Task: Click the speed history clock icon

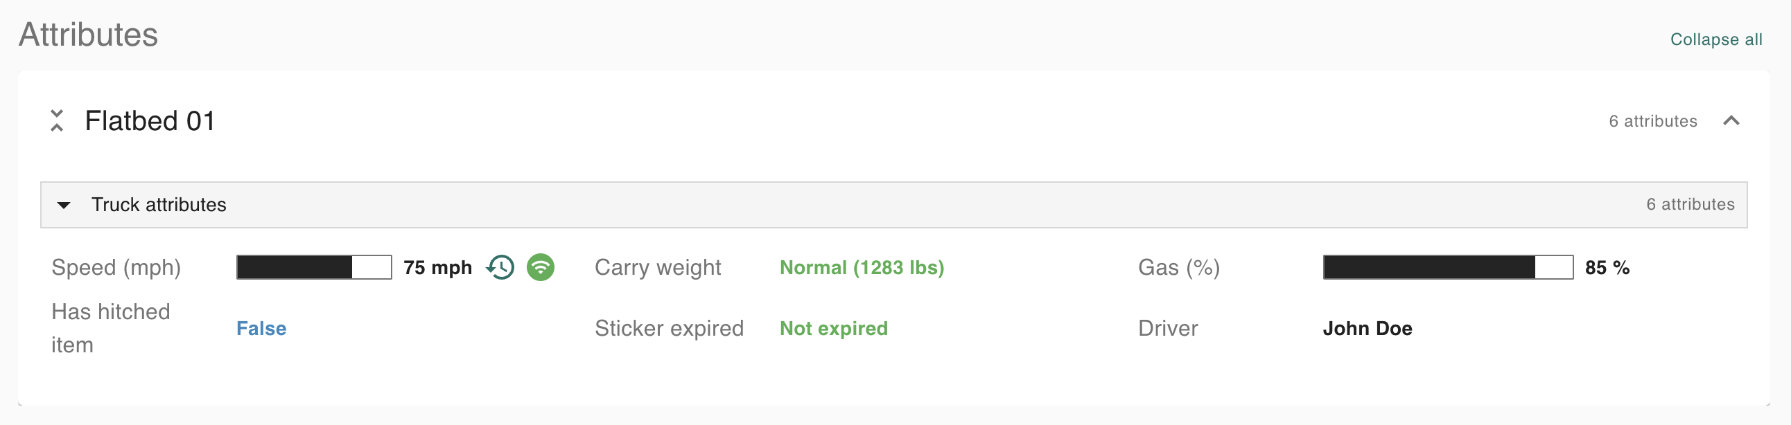Action: coord(500,267)
